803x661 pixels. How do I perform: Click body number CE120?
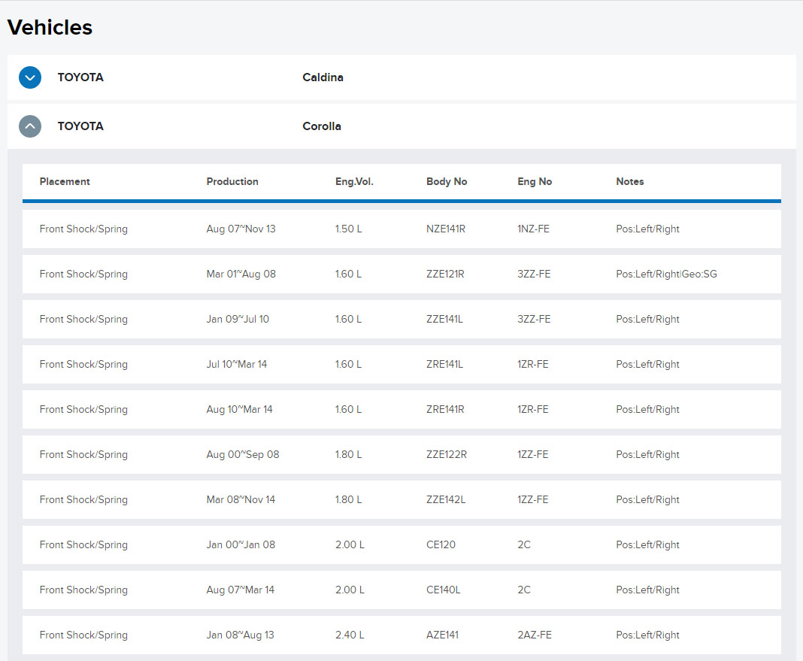(441, 544)
